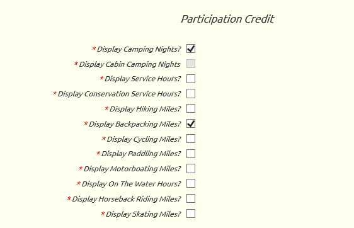This screenshot has height=228, width=354.
Task: Check Display Horseback Riding Miles box
Action: tap(191, 198)
